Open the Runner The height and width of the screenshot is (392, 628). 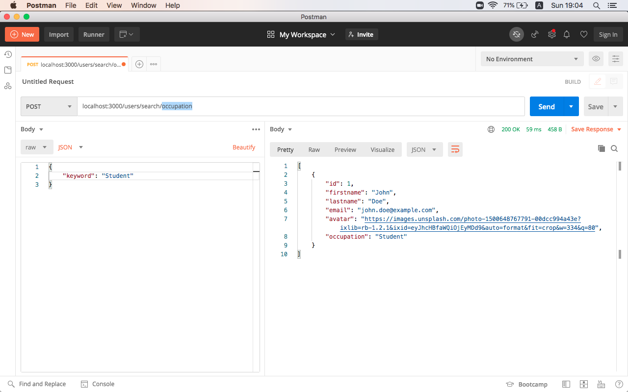pos(94,34)
